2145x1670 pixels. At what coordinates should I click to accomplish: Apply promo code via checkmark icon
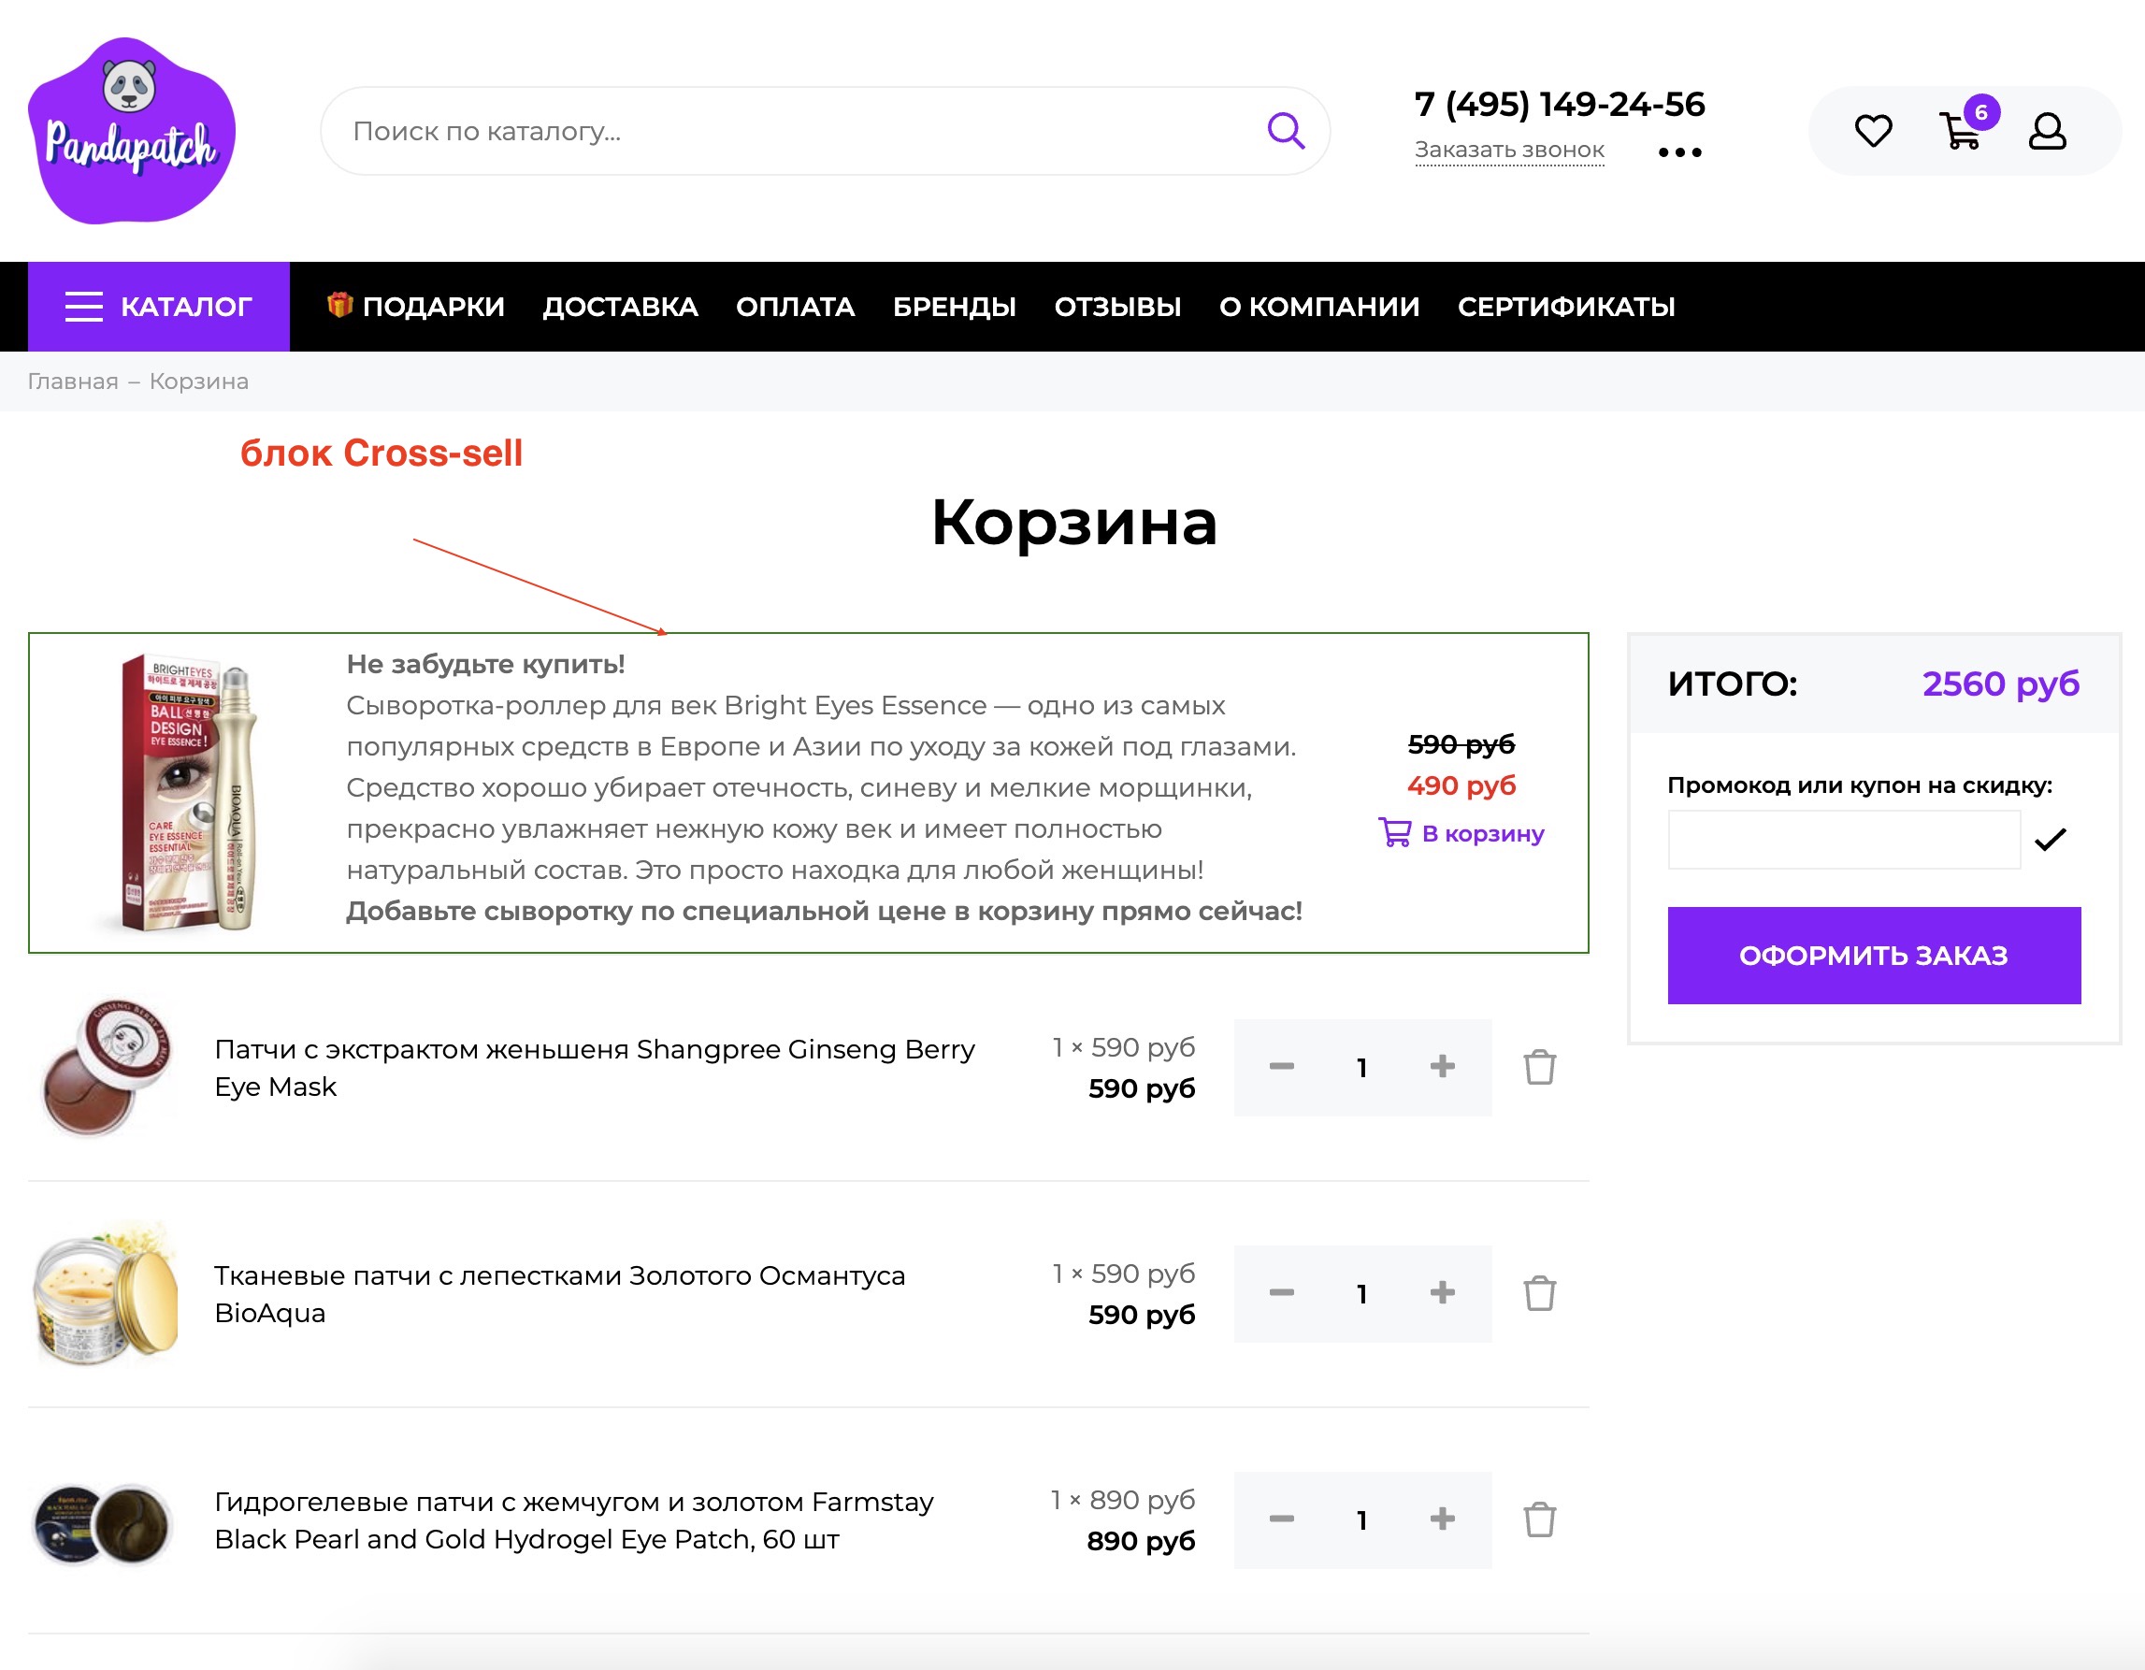click(2052, 840)
